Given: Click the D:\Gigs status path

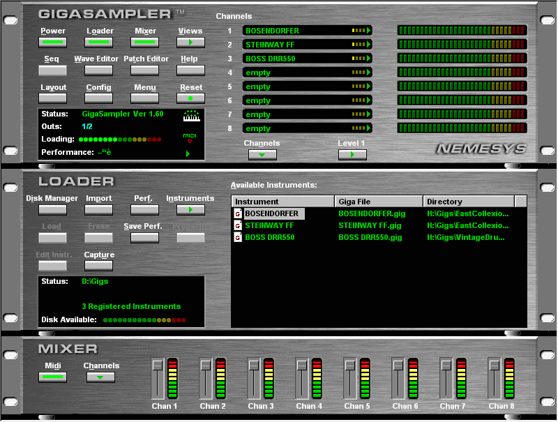Looking at the screenshot, I should coord(95,282).
